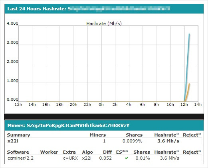
Task: Click the Miners column header
Action: click(98, 135)
